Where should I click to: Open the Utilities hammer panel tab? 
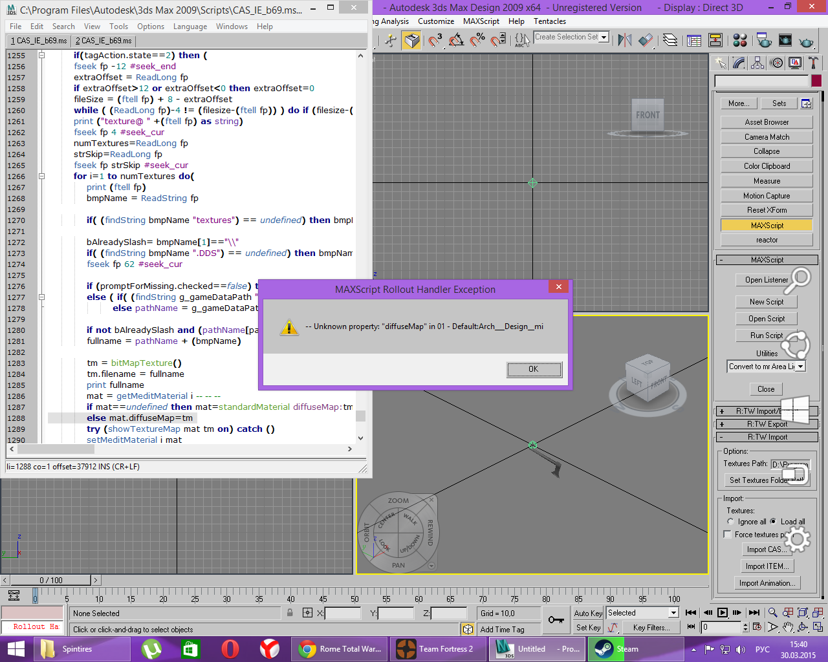[813, 63]
